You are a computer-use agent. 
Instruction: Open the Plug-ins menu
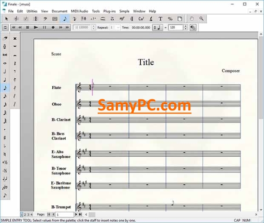(110, 11)
